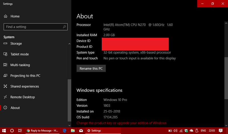Image resolution: width=228 pixels, height=134 pixels.
Task: Click the System sidebar heading
Action: (9, 37)
